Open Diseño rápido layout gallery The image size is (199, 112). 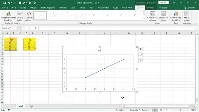(x=20, y=16)
